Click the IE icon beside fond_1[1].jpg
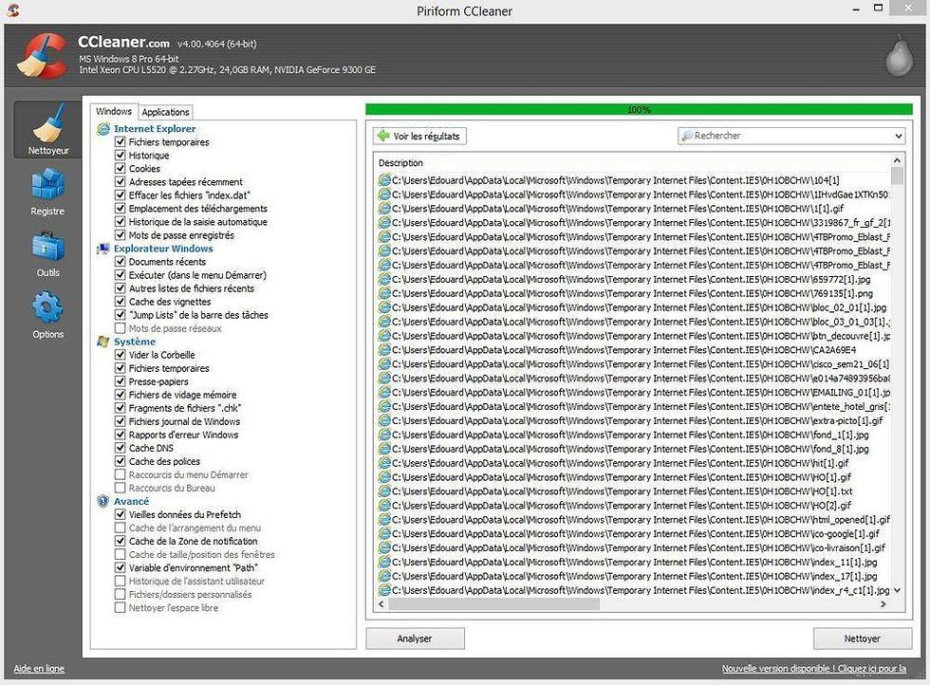 384,435
